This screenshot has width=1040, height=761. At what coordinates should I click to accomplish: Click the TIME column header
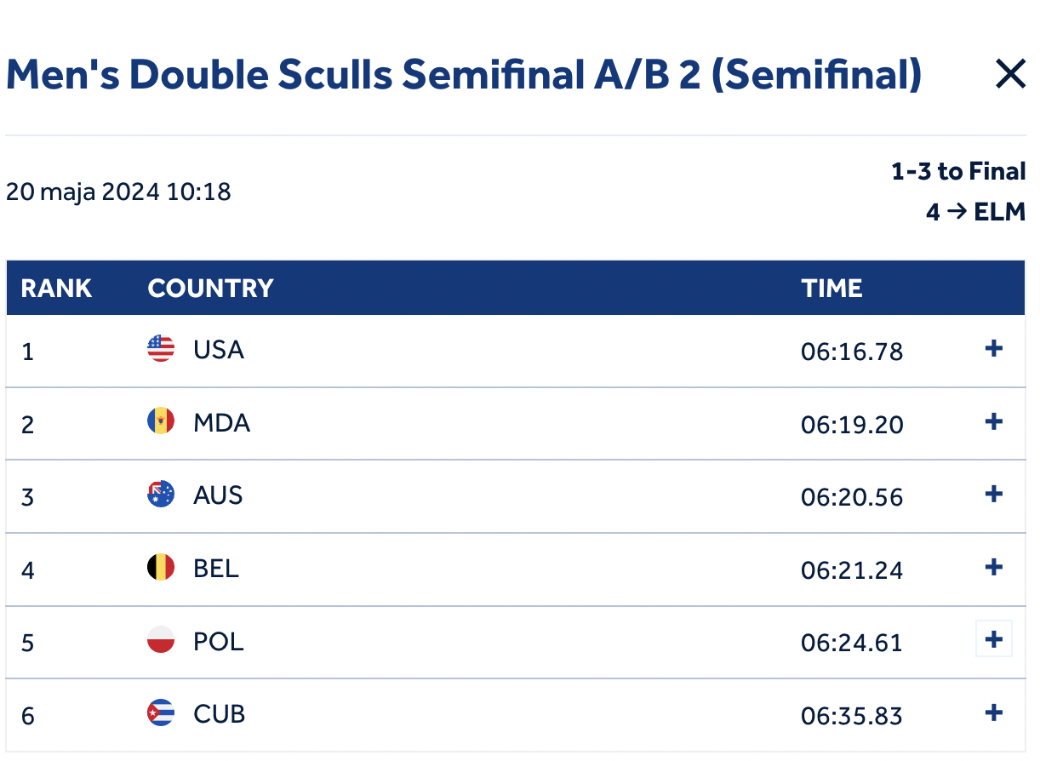pyautogui.click(x=831, y=289)
